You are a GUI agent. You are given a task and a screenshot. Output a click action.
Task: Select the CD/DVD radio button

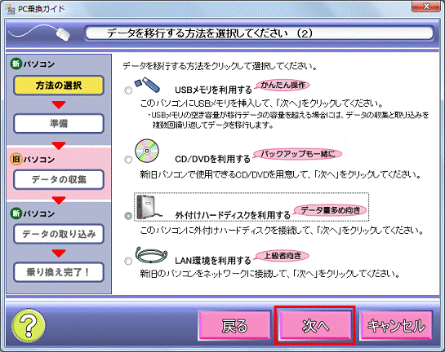(128, 160)
